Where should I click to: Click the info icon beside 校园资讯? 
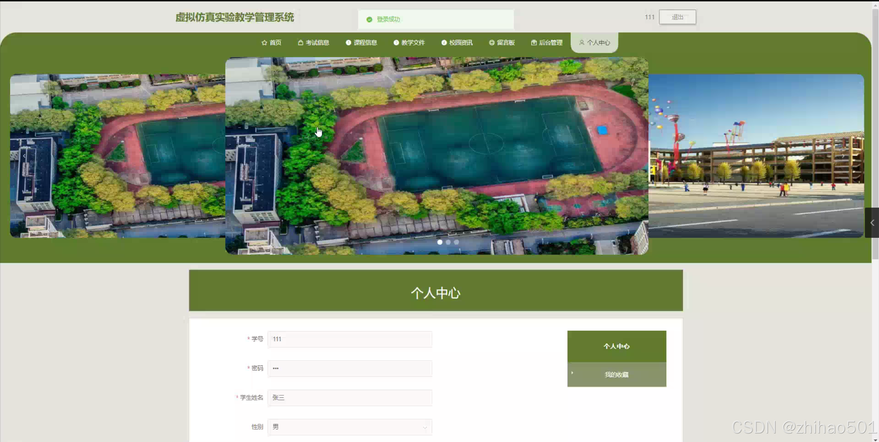444,43
